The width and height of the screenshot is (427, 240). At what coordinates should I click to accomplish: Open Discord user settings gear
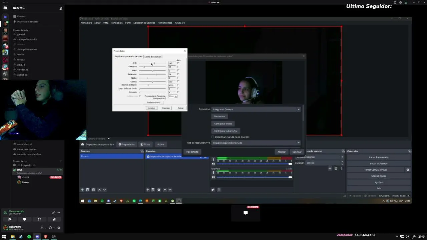click(x=59, y=228)
